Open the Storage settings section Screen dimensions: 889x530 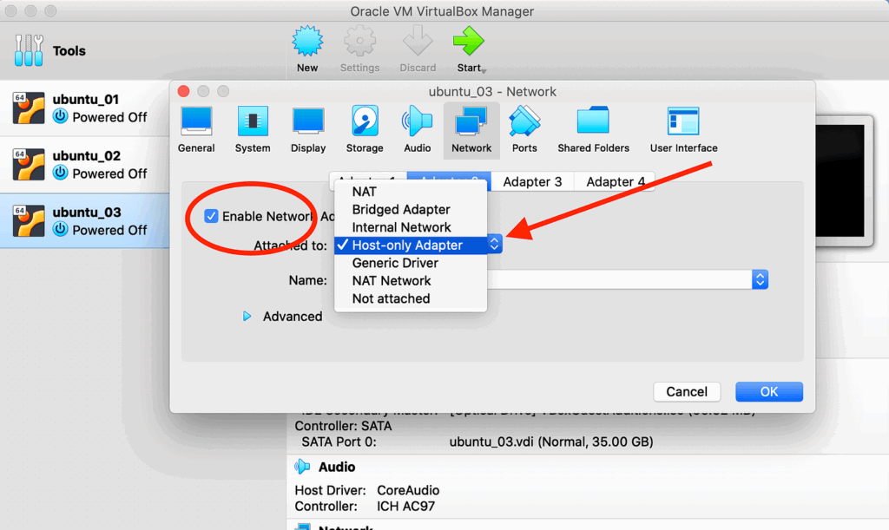tap(365, 129)
